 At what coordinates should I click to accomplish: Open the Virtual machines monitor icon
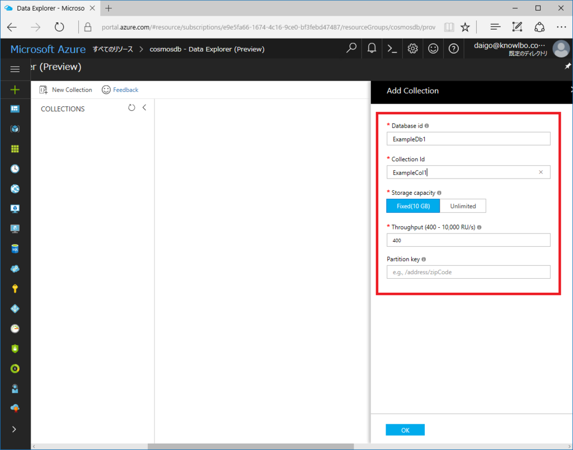(x=15, y=209)
